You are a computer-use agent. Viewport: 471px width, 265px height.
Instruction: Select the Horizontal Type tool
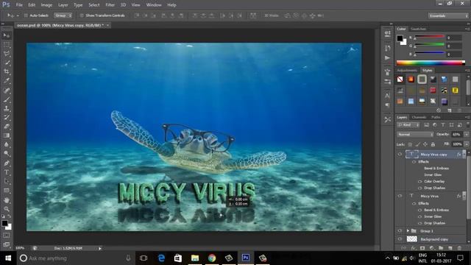[x=7, y=172]
